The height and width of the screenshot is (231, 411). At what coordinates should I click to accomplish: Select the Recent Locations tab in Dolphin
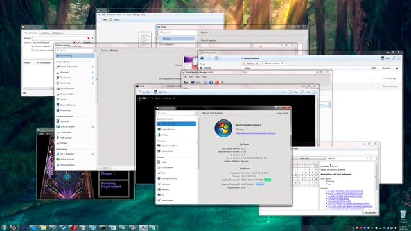pos(272,64)
